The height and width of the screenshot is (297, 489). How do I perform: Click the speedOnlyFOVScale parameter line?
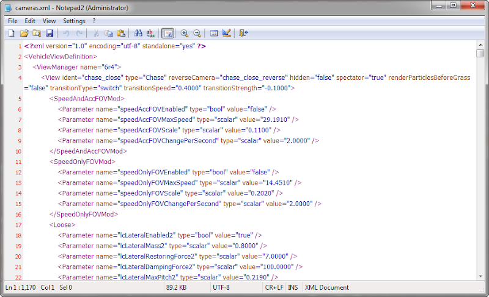coord(171,193)
